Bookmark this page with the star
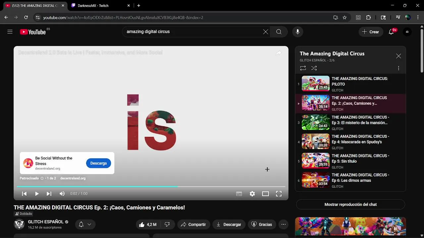 tap(344, 18)
